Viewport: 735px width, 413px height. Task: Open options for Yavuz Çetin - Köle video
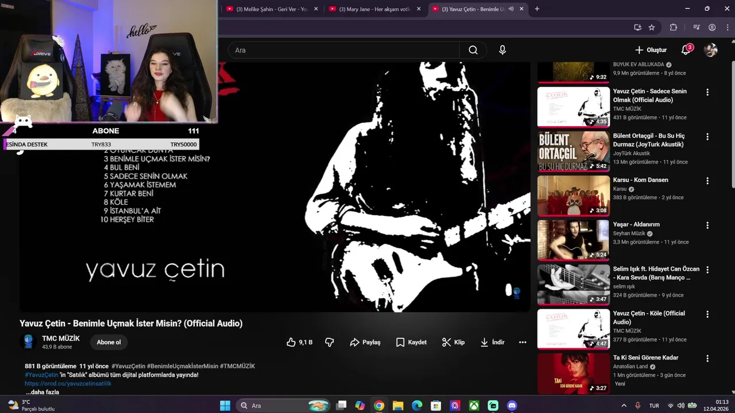point(707,314)
